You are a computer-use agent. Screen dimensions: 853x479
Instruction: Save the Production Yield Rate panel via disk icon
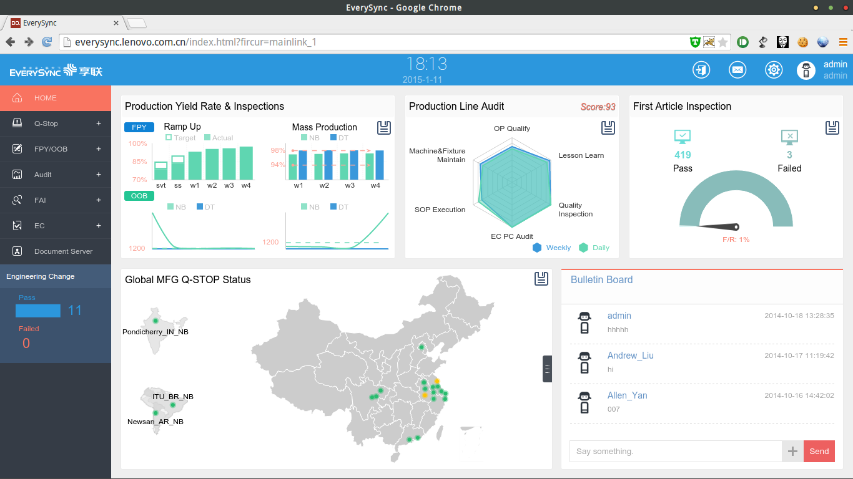click(x=384, y=128)
